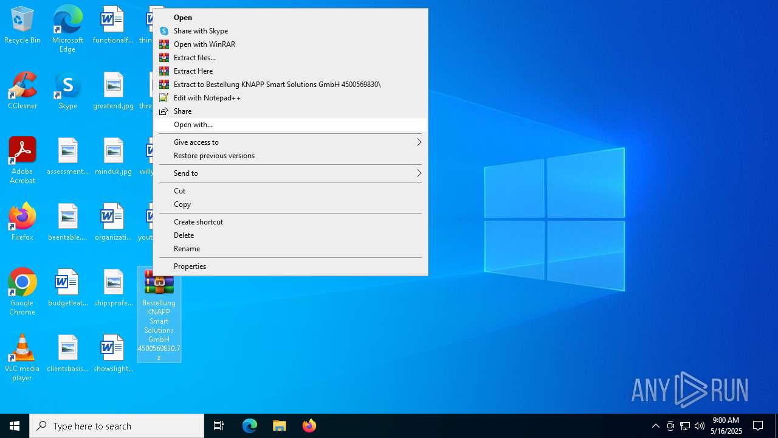
Task: Select the Bestellung KNAPP .7z archive icon
Action: 159,315
